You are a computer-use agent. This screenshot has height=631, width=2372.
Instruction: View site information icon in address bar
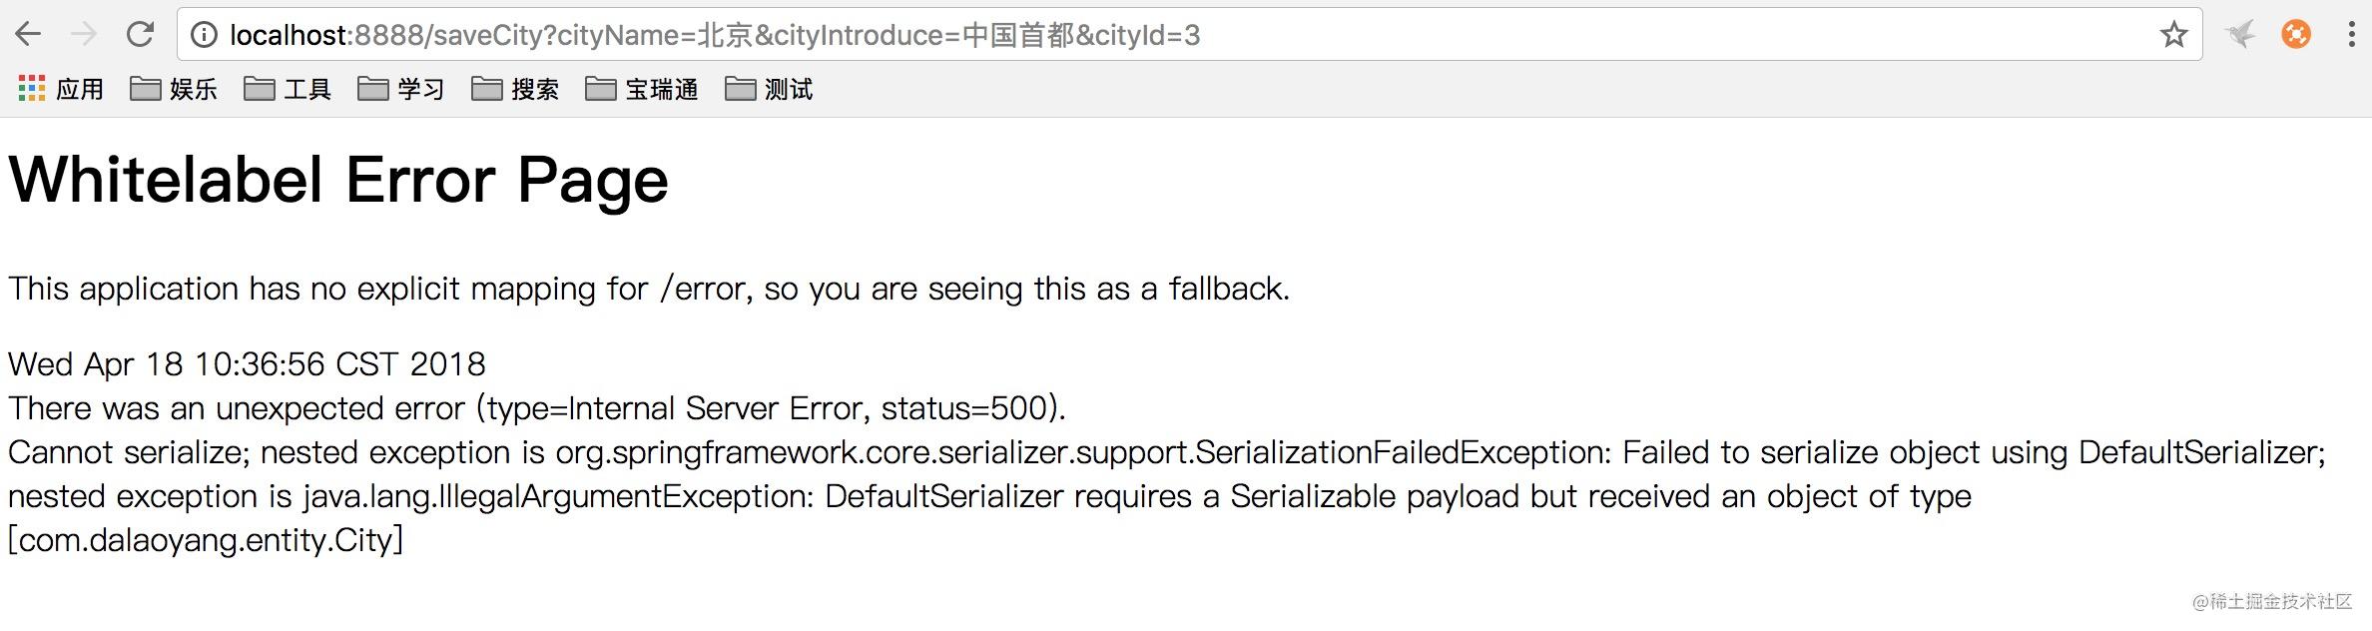click(204, 35)
